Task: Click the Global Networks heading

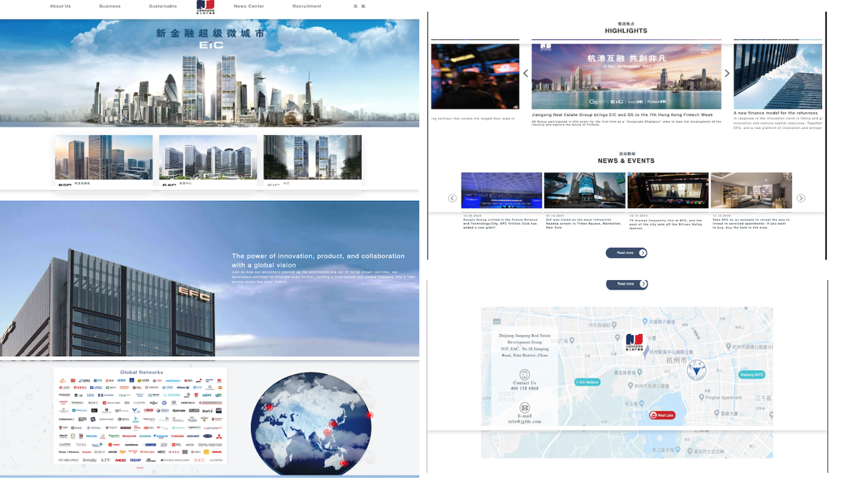Action: 141,372
